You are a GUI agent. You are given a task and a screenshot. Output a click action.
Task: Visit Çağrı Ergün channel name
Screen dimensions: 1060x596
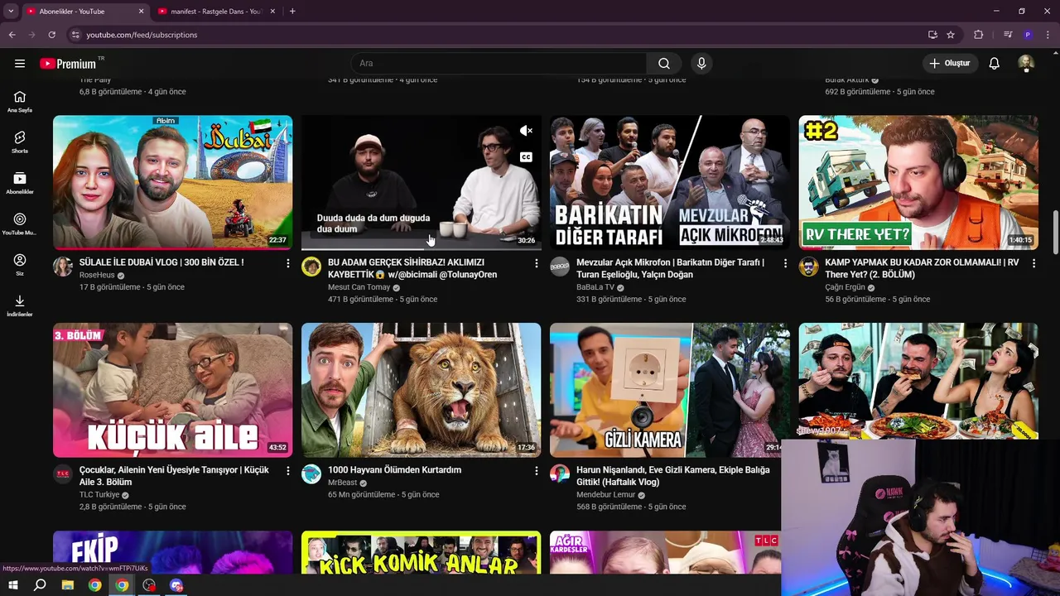point(845,287)
